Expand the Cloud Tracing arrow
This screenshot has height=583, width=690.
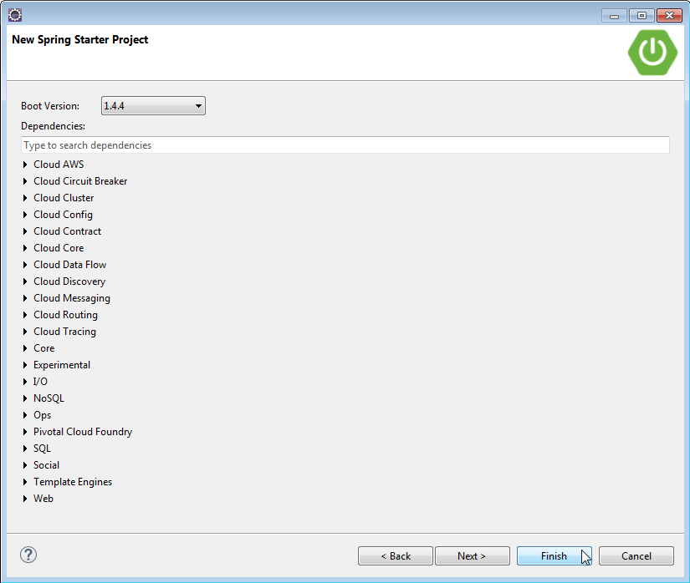(25, 332)
